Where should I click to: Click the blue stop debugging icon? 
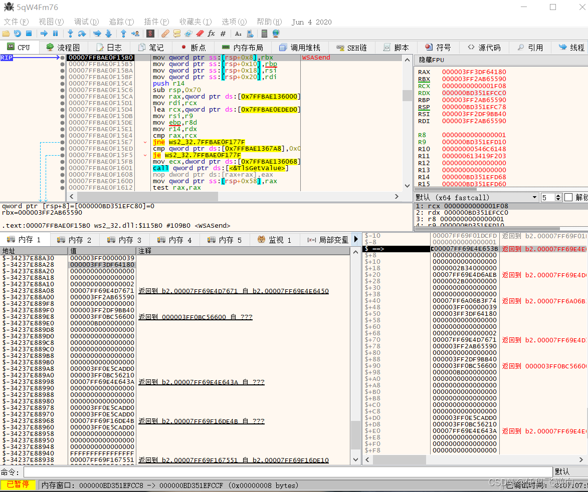[29, 34]
